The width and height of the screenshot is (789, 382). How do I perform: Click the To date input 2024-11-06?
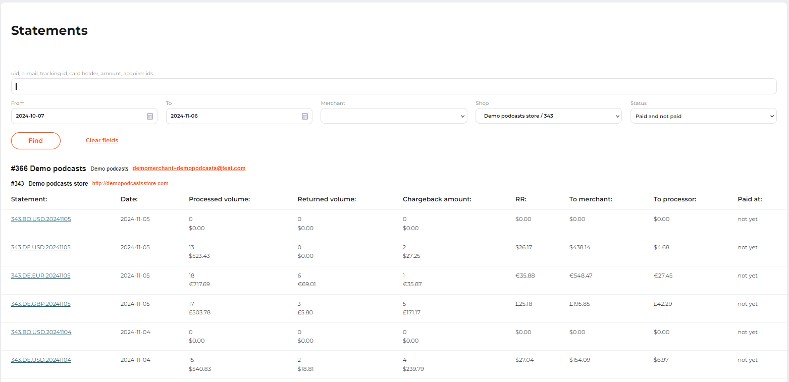(x=232, y=116)
